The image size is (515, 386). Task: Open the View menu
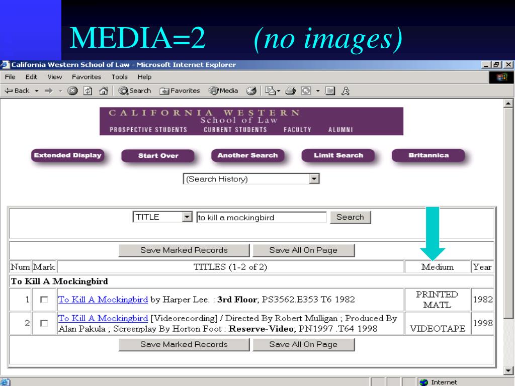click(x=54, y=77)
